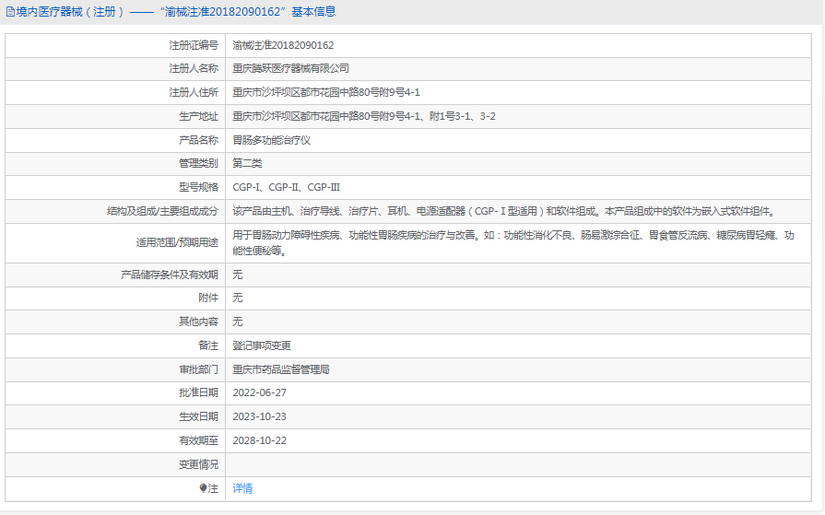
Task: Click the 其他内容 label
Action: click(x=198, y=322)
